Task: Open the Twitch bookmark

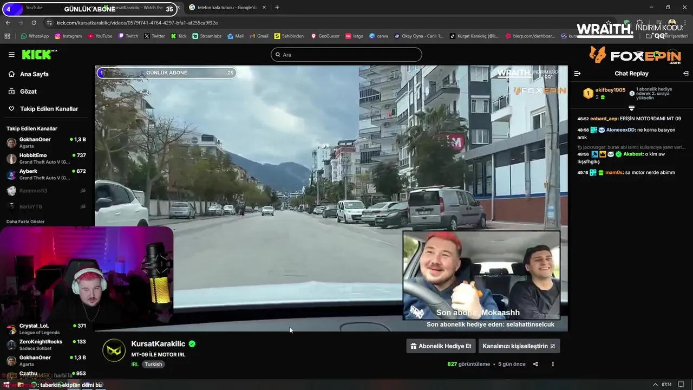Action: click(128, 36)
